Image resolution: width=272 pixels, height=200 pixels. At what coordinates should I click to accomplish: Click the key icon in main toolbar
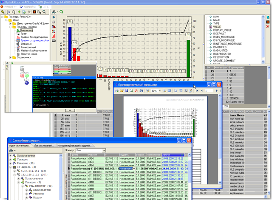point(3,12)
